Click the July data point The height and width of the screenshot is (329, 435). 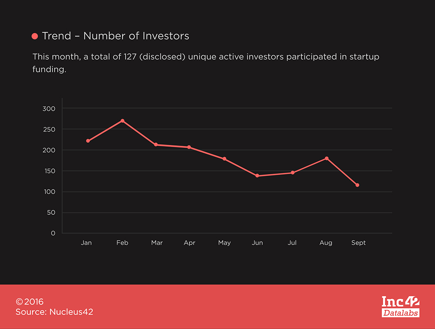[x=293, y=173]
